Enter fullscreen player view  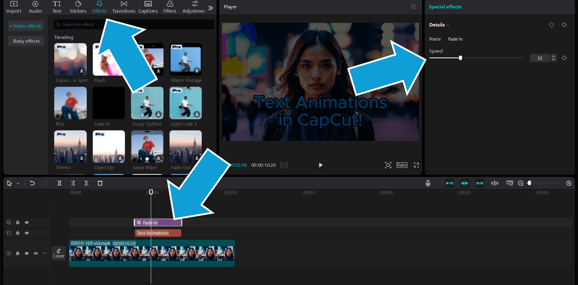tap(417, 165)
